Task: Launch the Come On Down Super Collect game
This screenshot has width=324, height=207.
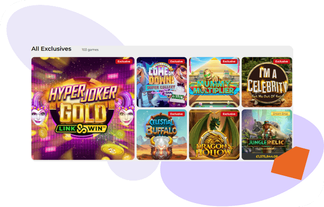Action: (x=162, y=82)
